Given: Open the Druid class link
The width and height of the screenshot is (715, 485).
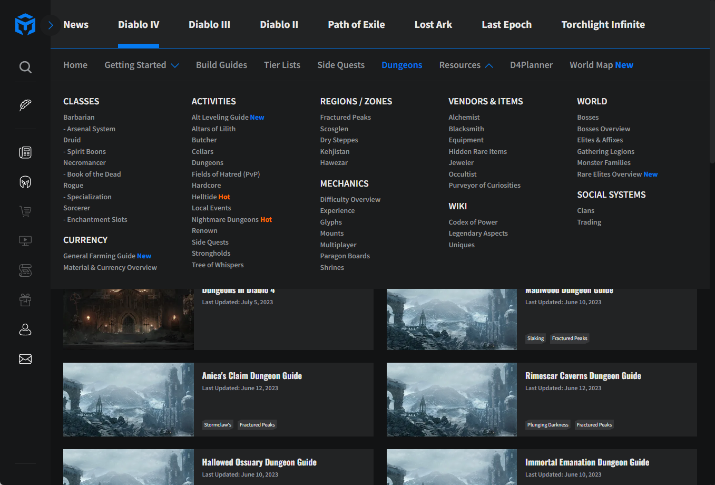Looking at the screenshot, I should click(x=72, y=140).
